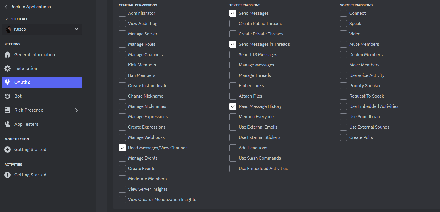Click the Installation gear icon
Image resolution: width=440 pixels, height=212 pixels.
(x=8, y=68)
